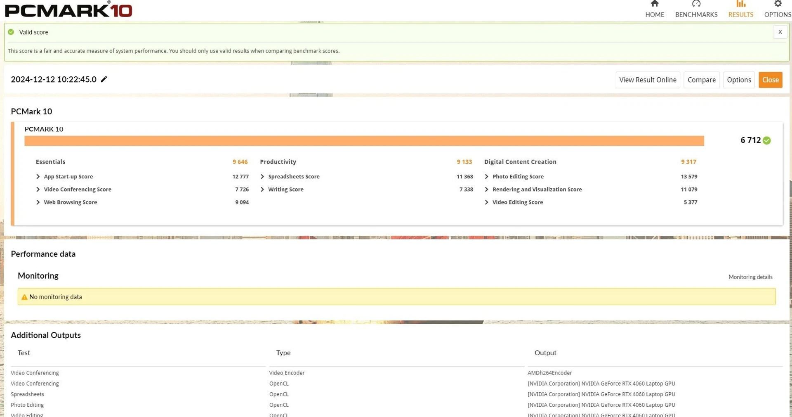Screen dimensions: 792x417
Task: Expand Spreadsheets Score details
Action: (x=262, y=177)
